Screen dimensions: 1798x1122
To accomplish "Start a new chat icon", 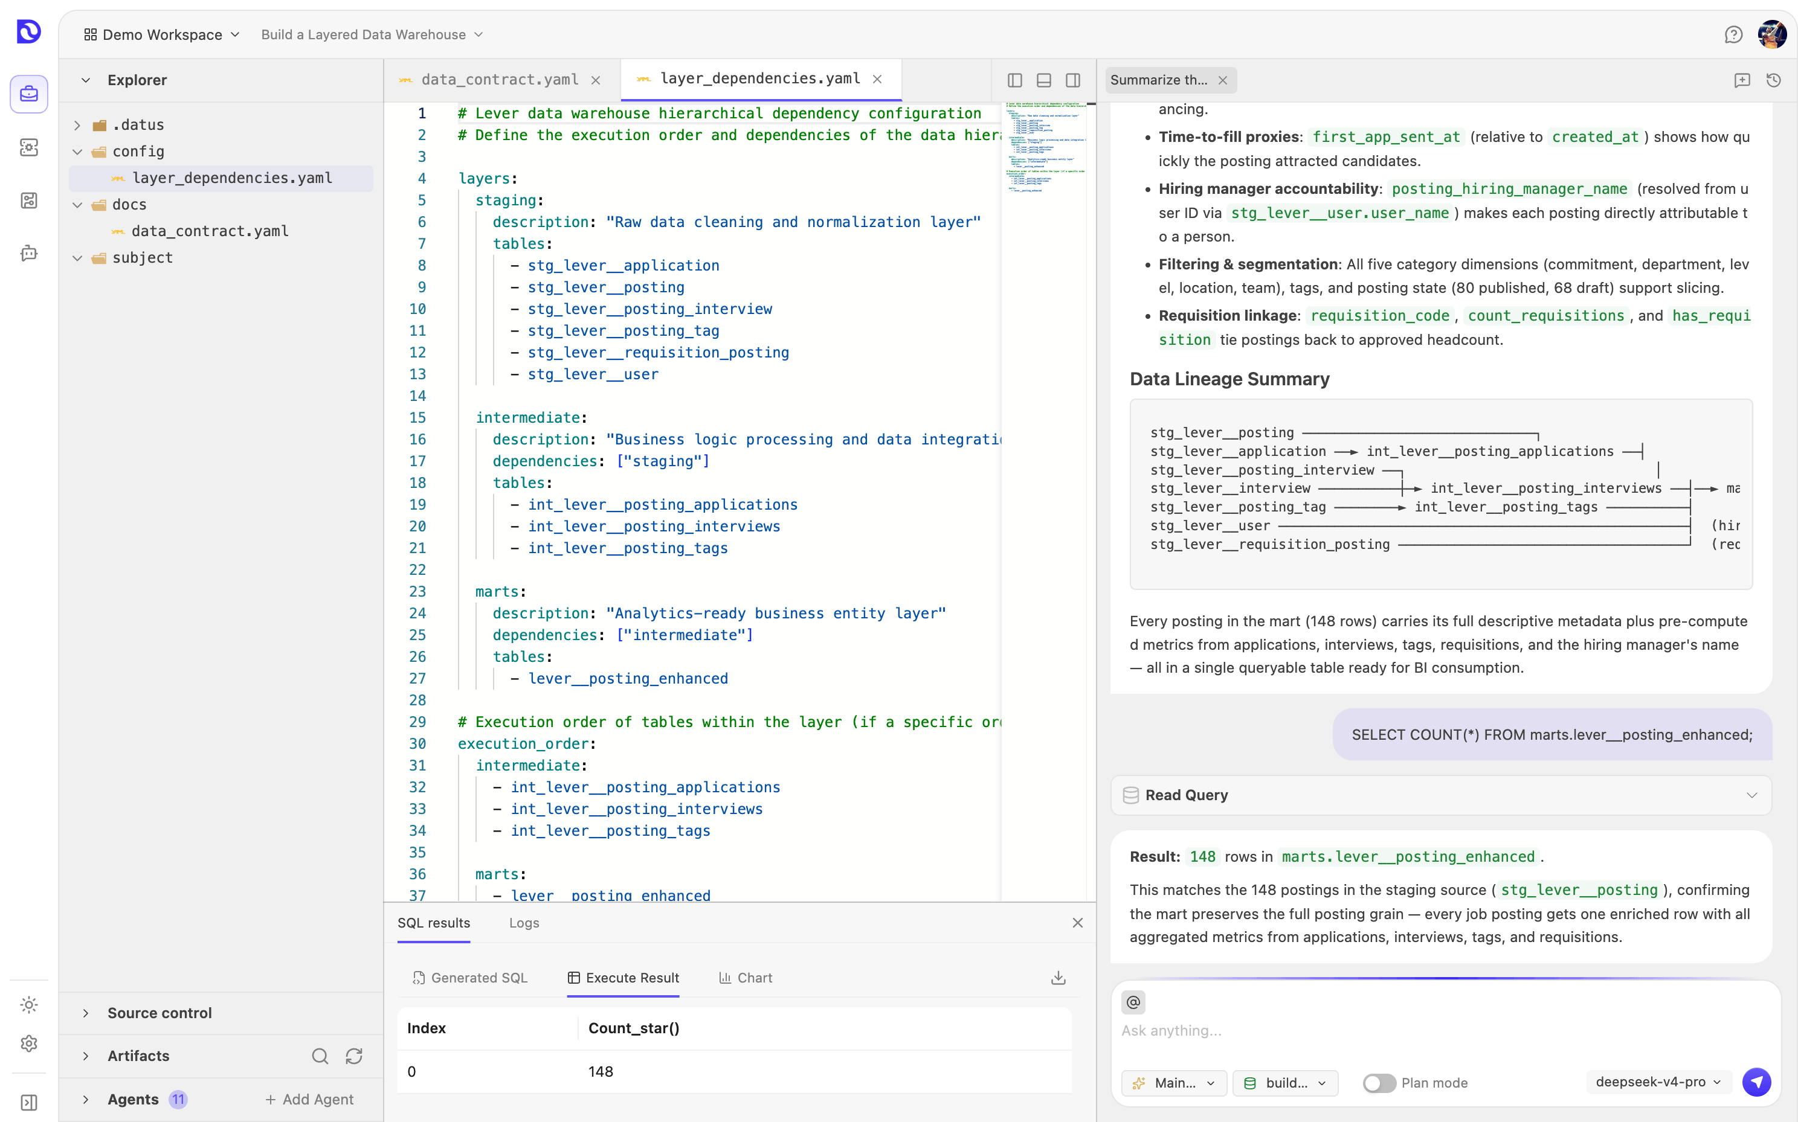I will (1742, 80).
